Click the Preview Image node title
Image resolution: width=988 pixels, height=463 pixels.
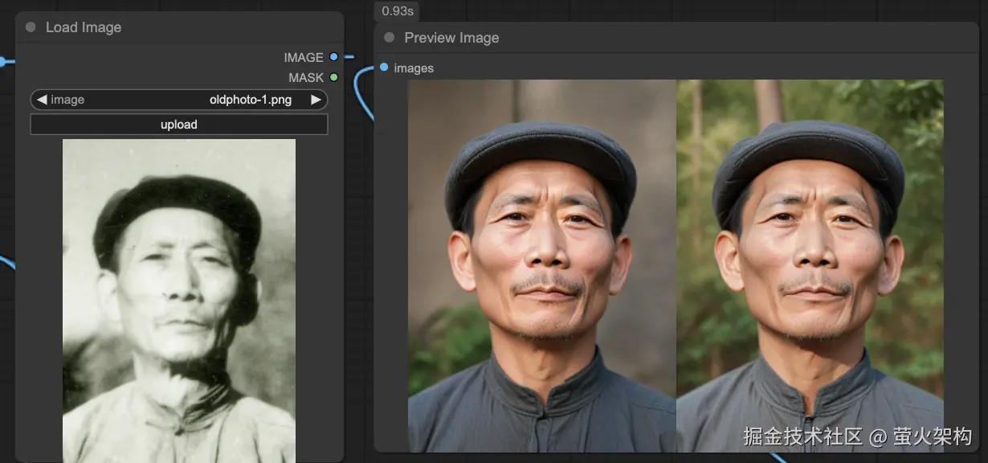(451, 38)
